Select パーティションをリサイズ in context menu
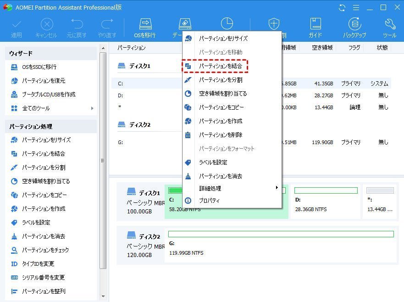The image size is (404, 302). pos(232,39)
